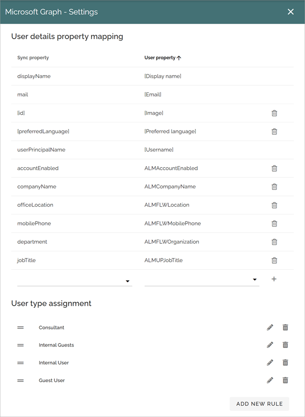Select the officeLocation sync property cell
The width and height of the screenshot is (305, 417).
click(x=35, y=205)
